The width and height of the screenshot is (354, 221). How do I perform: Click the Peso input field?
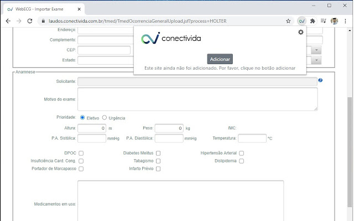tap(169, 128)
